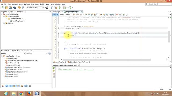Click the Build Project hammer icon
The image size is (172, 96).
point(52,8)
